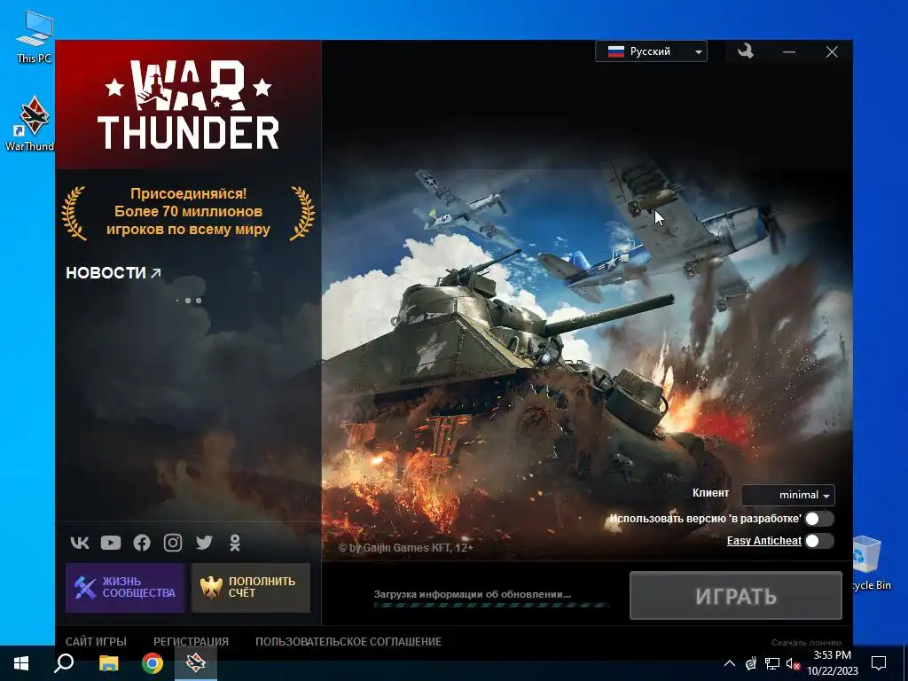Click the '© by Gaijin Games KFT, 12+' text
The image size is (908, 681).
406,548
